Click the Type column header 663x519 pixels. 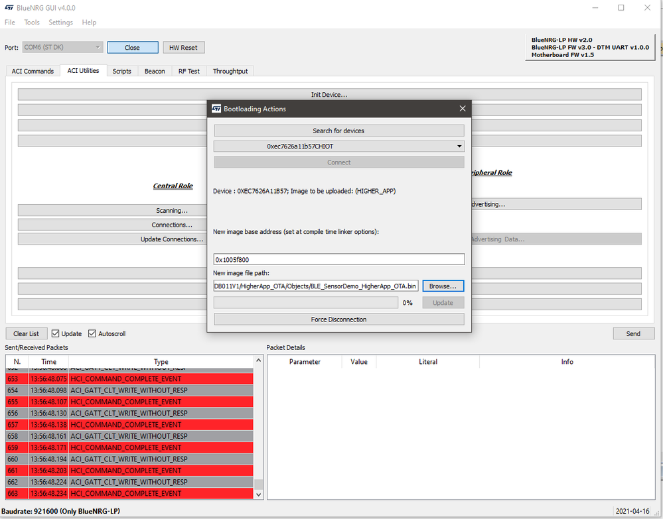coord(161,361)
